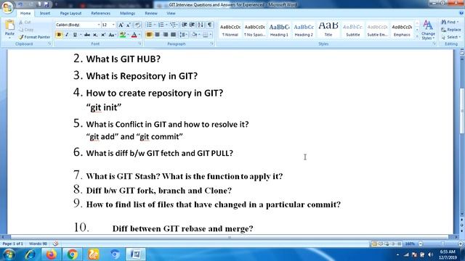
Task: Apply the Subtitle style
Action: click(353, 30)
